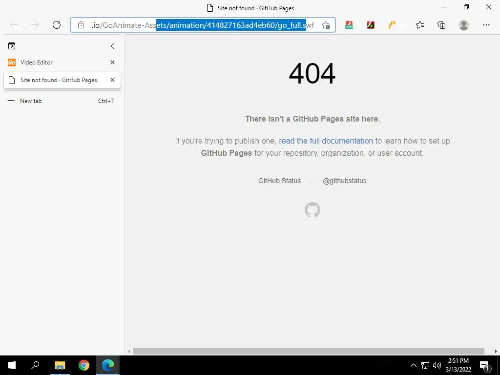Open Windows taskbar search

pyautogui.click(x=35, y=365)
